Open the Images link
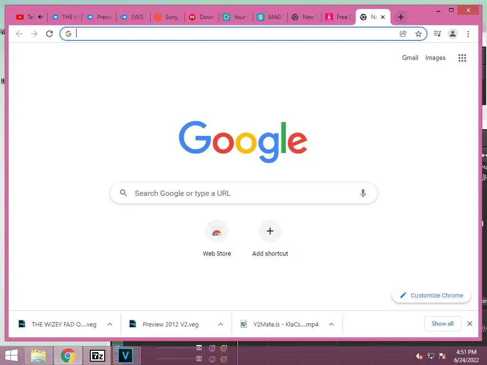The height and width of the screenshot is (365, 487). (435, 58)
